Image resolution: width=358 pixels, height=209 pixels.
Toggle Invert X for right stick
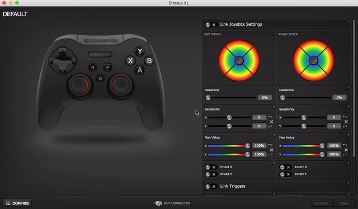[x=285, y=167]
